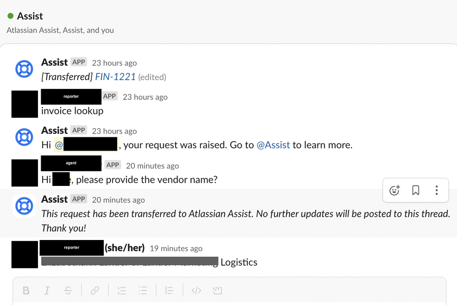Viewport: 457px width, 305px height.
Task: Insert a code block
Action: 217,290
